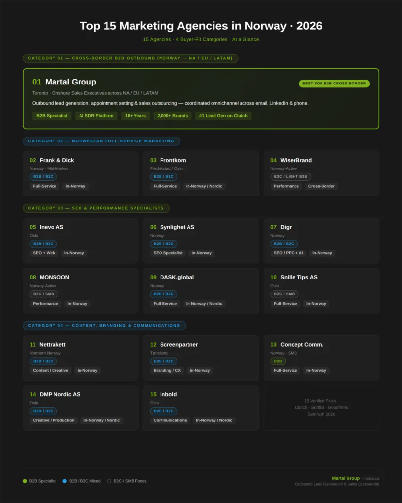Click the blue B2B / B2C Mixed legend dot
402x503 pixels.
tap(64, 481)
